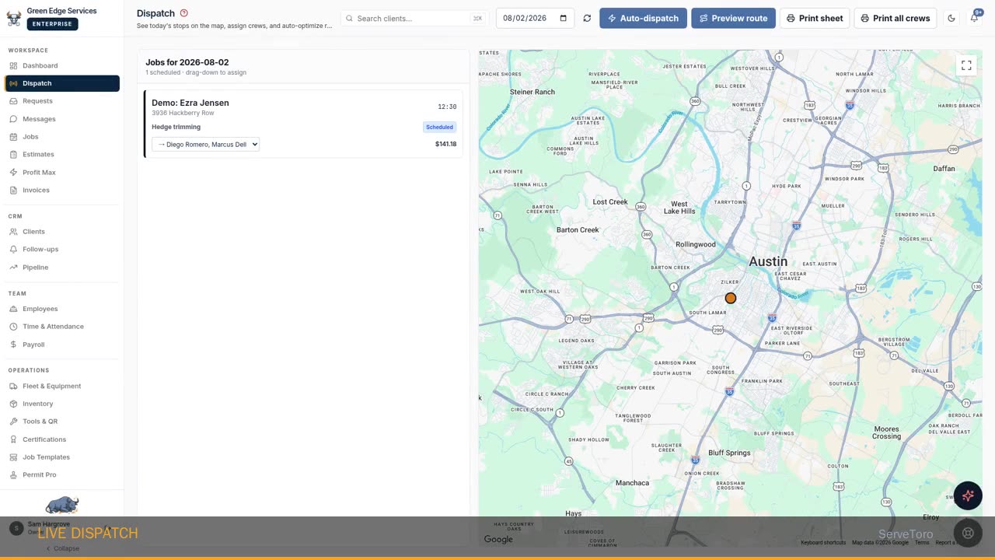
Task: Click the Inventory box icon
Action: point(14,404)
